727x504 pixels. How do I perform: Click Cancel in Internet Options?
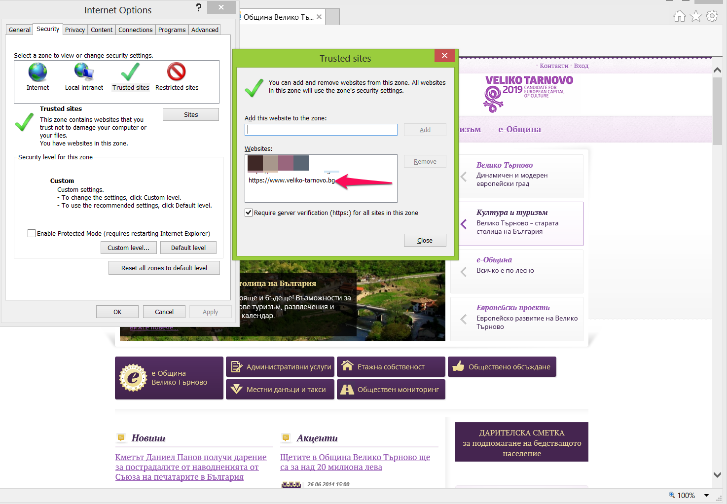pyautogui.click(x=164, y=312)
